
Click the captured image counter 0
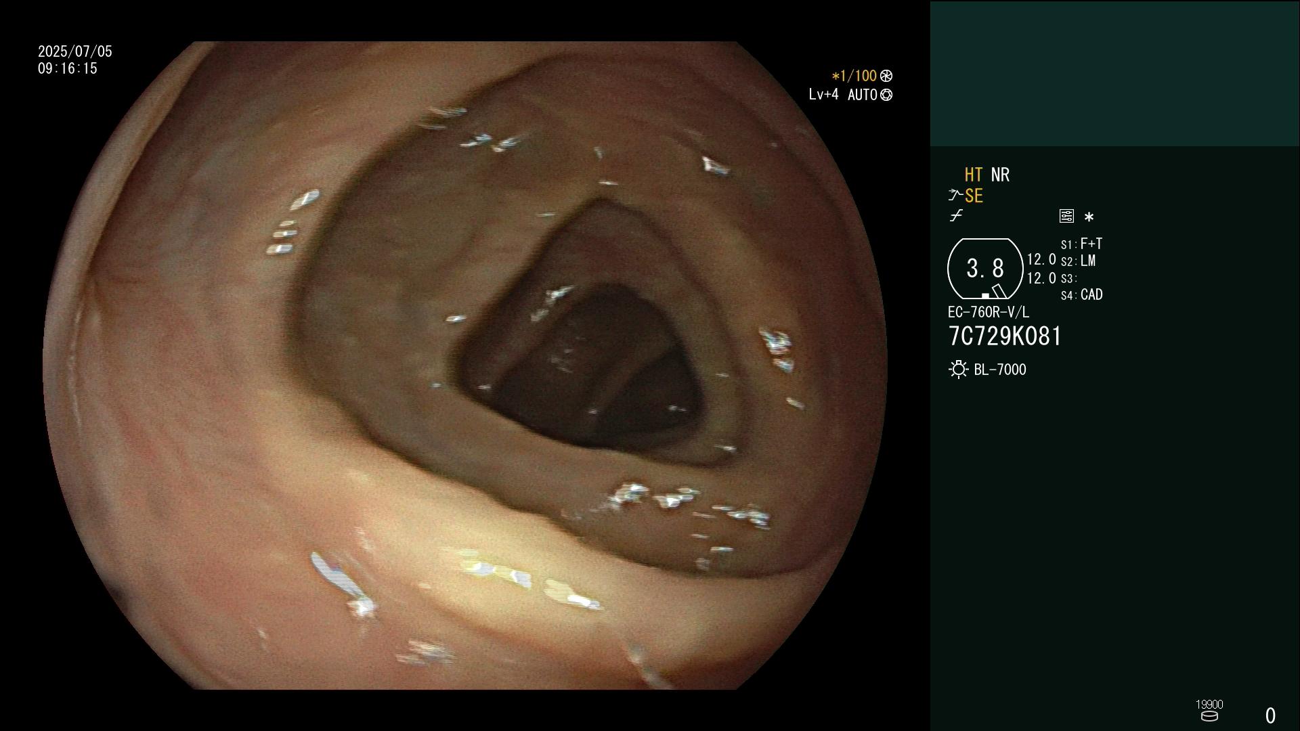(x=1271, y=715)
